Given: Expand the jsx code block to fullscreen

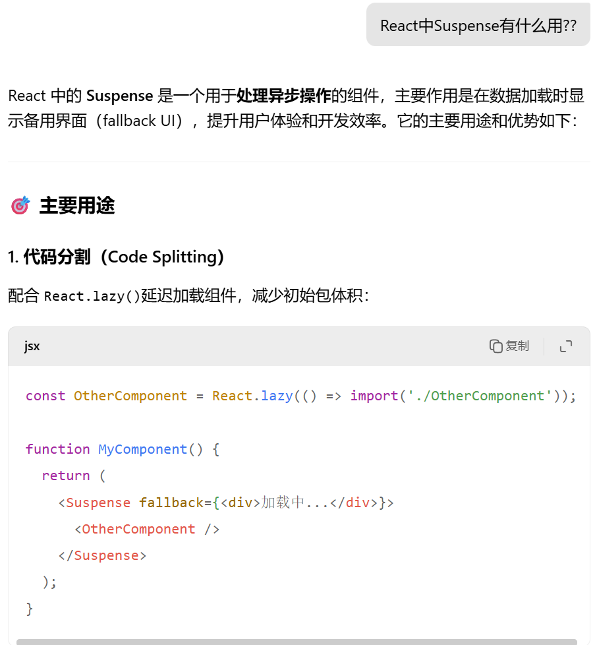Looking at the screenshot, I should pos(565,346).
